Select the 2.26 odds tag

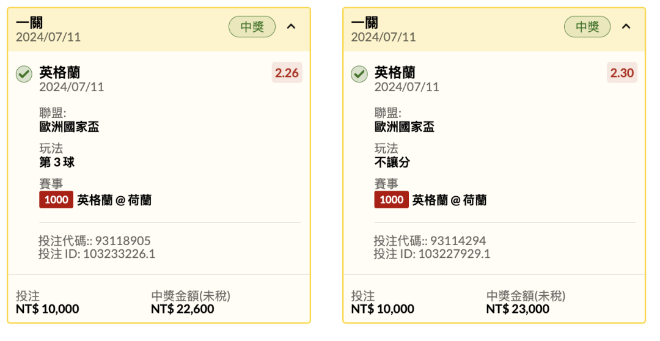pyautogui.click(x=287, y=73)
